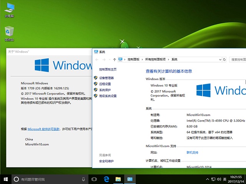This screenshot has width=246, height=184.
Task: Open the recent locations dropdown arrow
Action: pyautogui.click(x=110, y=60)
